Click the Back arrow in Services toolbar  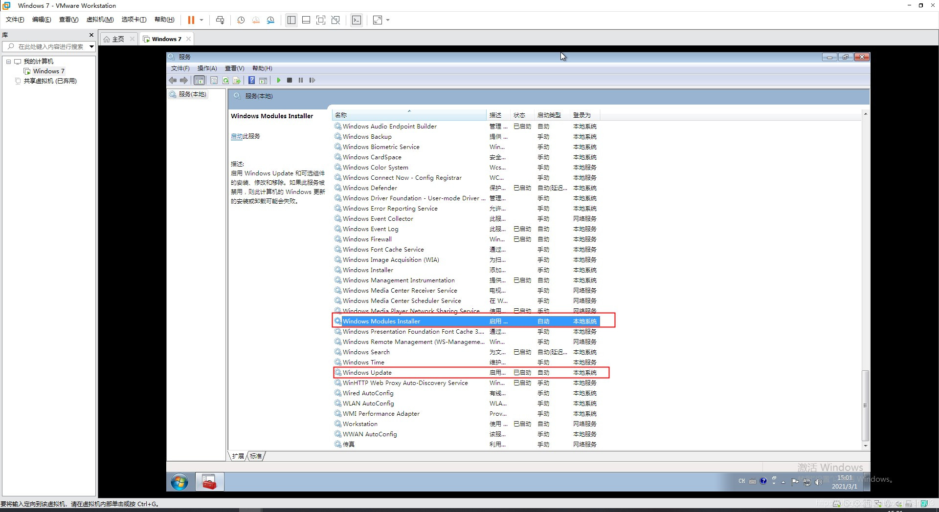point(173,80)
